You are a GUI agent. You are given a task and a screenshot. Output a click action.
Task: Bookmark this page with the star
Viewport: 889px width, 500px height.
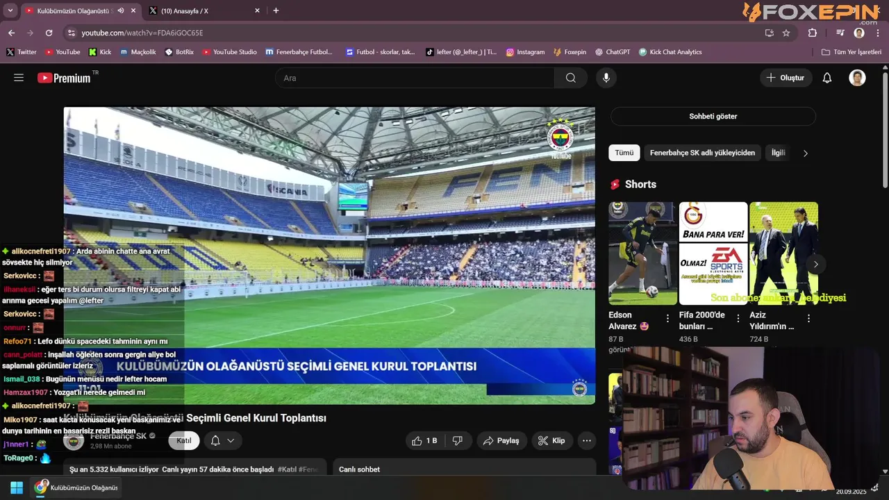pyautogui.click(x=786, y=33)
